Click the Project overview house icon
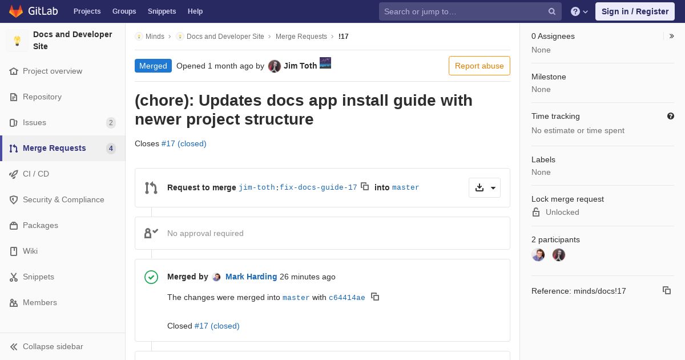The image size is (685, 360). [x=14, y=71]
